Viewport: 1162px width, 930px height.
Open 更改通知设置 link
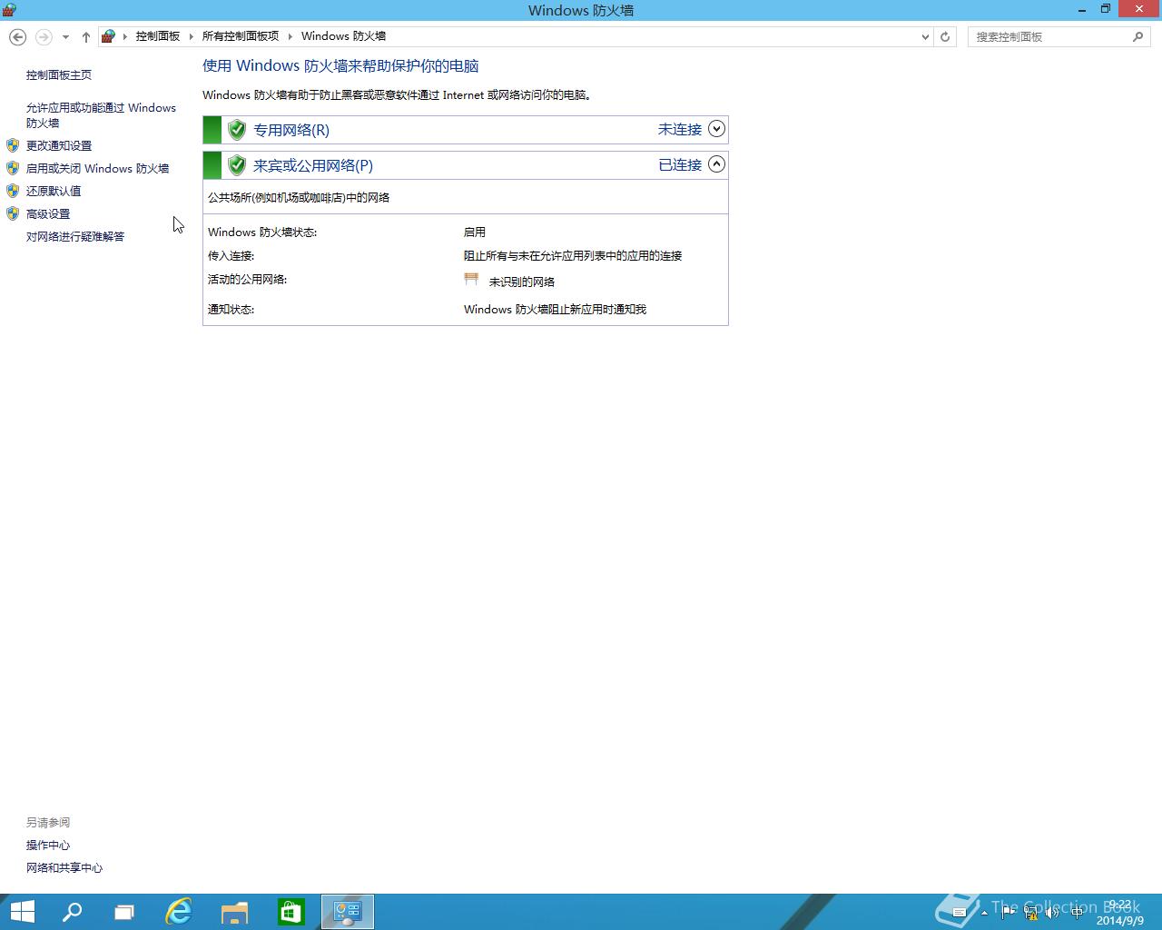59,145
